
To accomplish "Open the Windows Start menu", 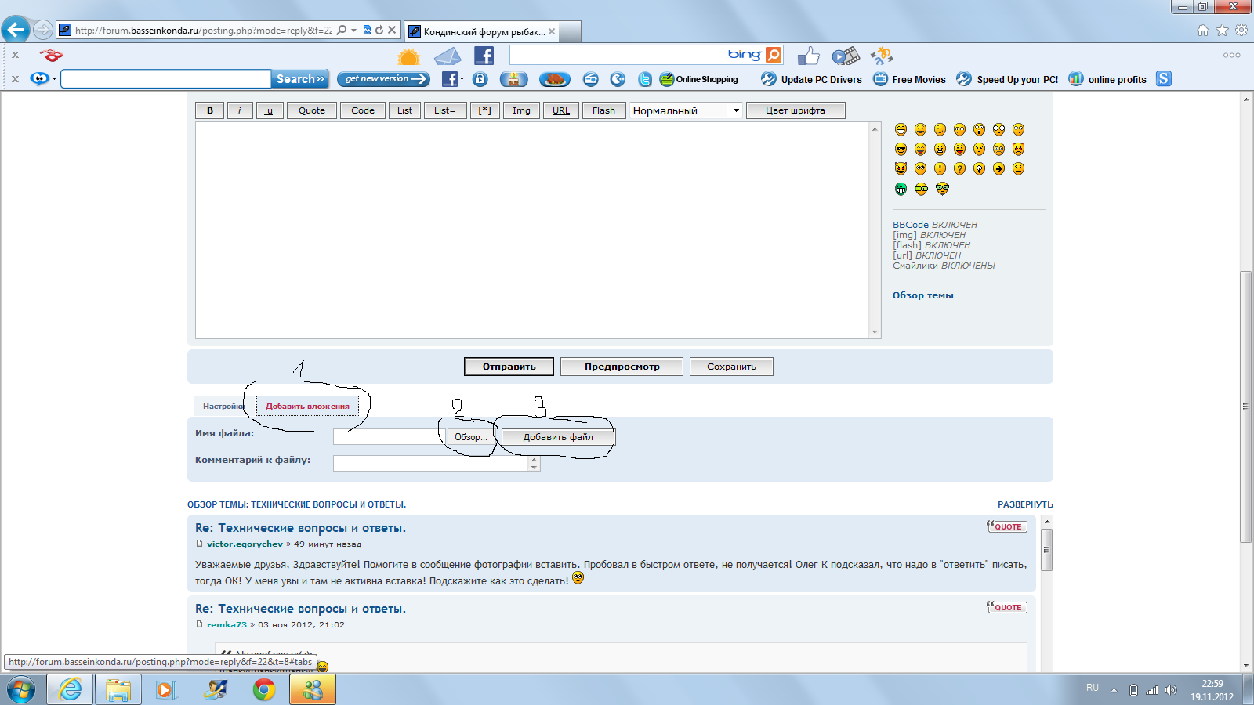I will tap(21, 690).
